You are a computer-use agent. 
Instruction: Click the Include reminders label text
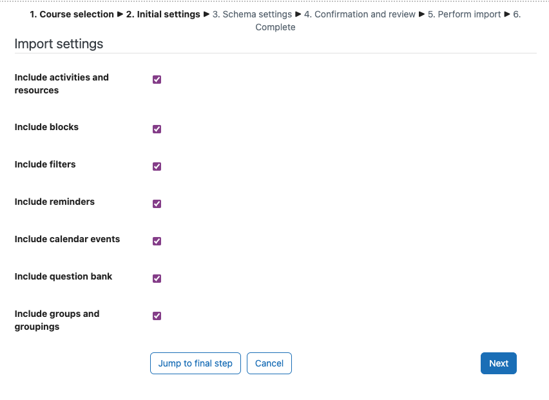coord(55,202)
